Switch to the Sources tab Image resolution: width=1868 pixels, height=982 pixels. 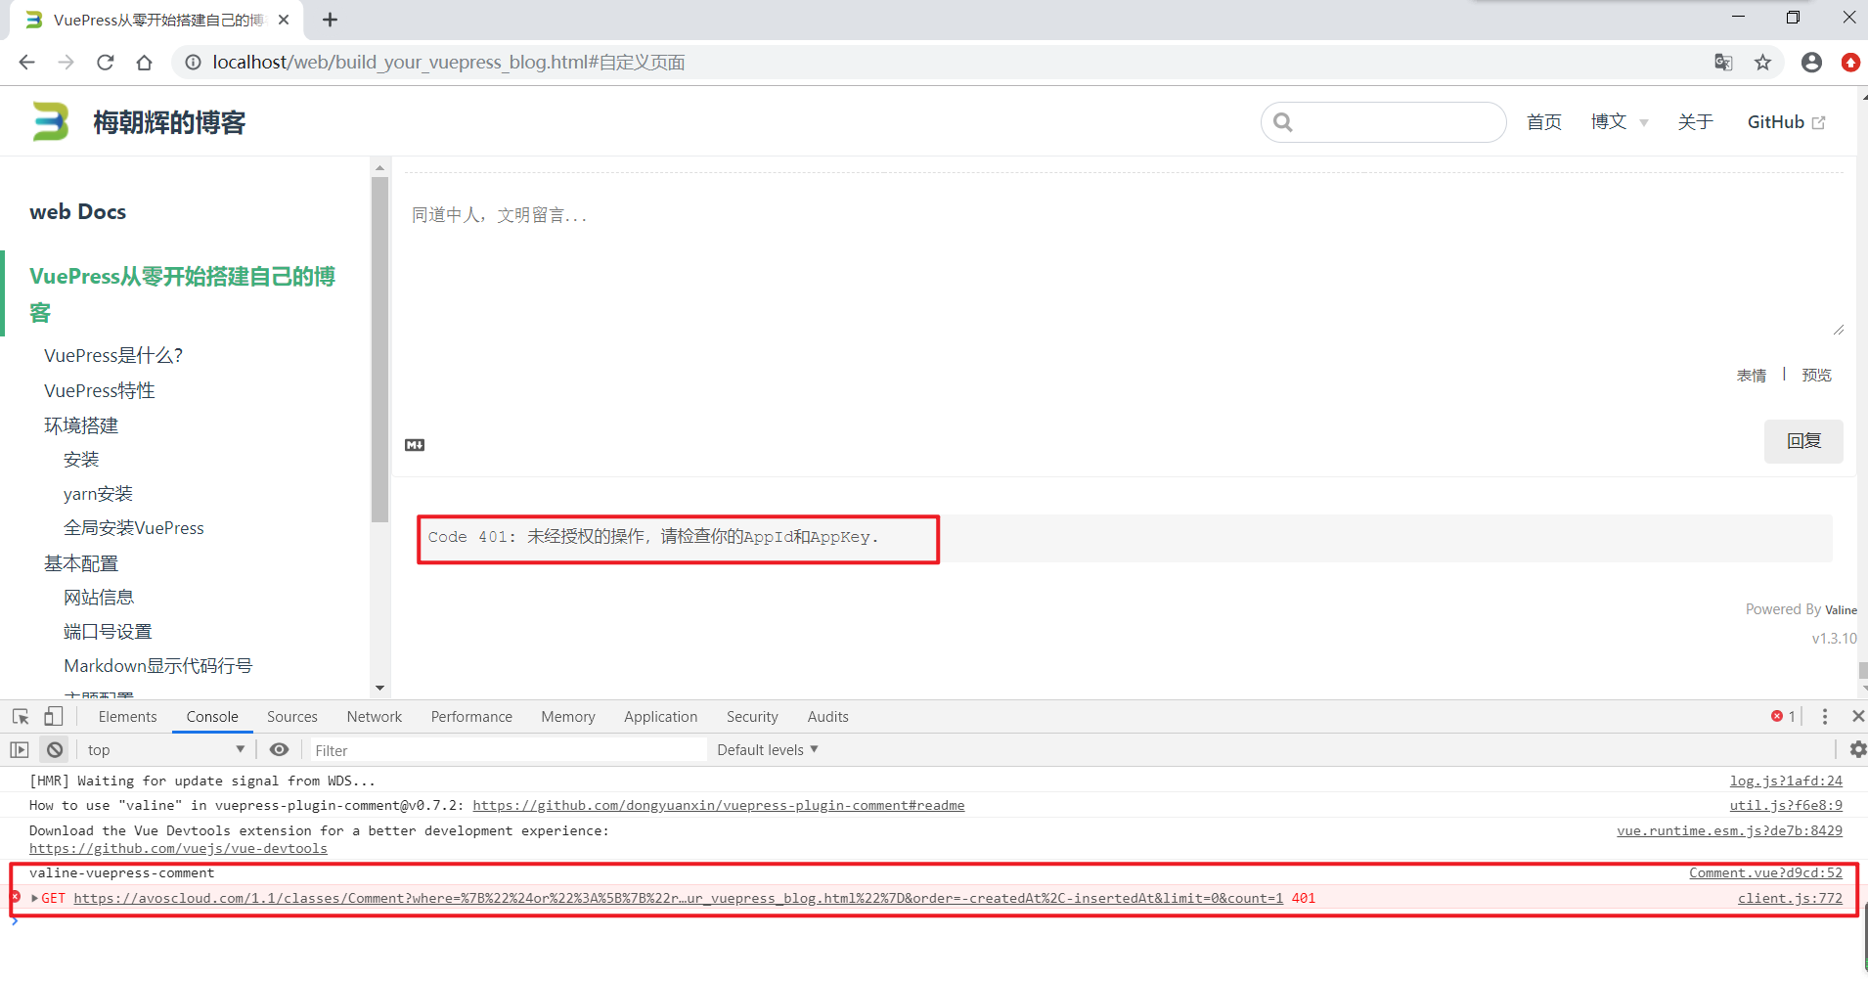292,717
